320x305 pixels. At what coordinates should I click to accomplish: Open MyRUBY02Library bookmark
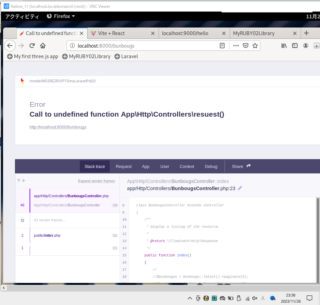tap(86, 56)
